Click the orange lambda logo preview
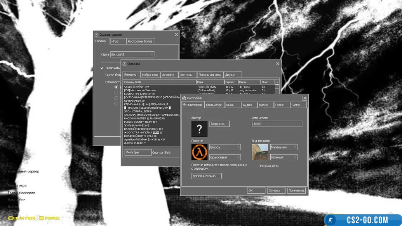The width and height of the screenshot is (402, 226). click(199, 152)
